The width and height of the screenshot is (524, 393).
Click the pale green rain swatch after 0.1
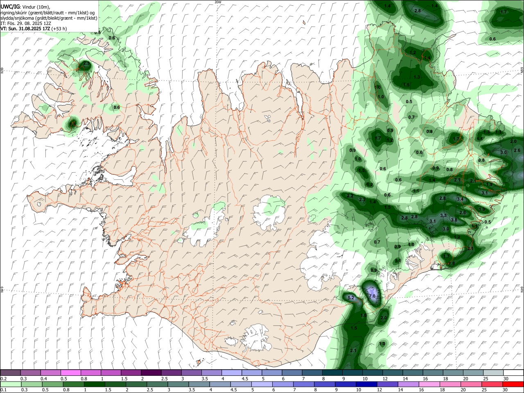point(10,384)
